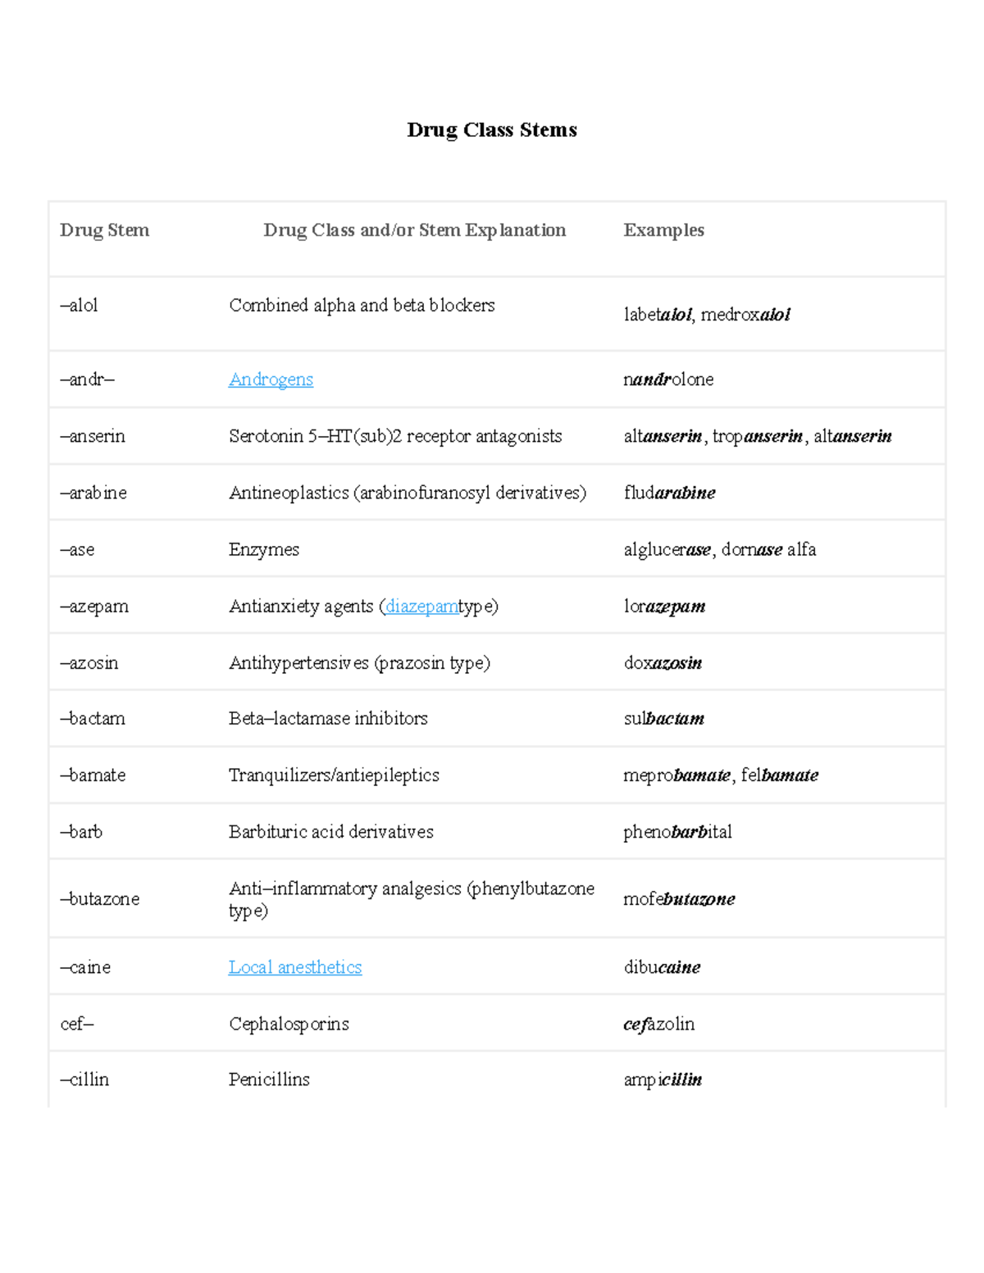
Task: Click the nandrolone example
Action: 668,380
